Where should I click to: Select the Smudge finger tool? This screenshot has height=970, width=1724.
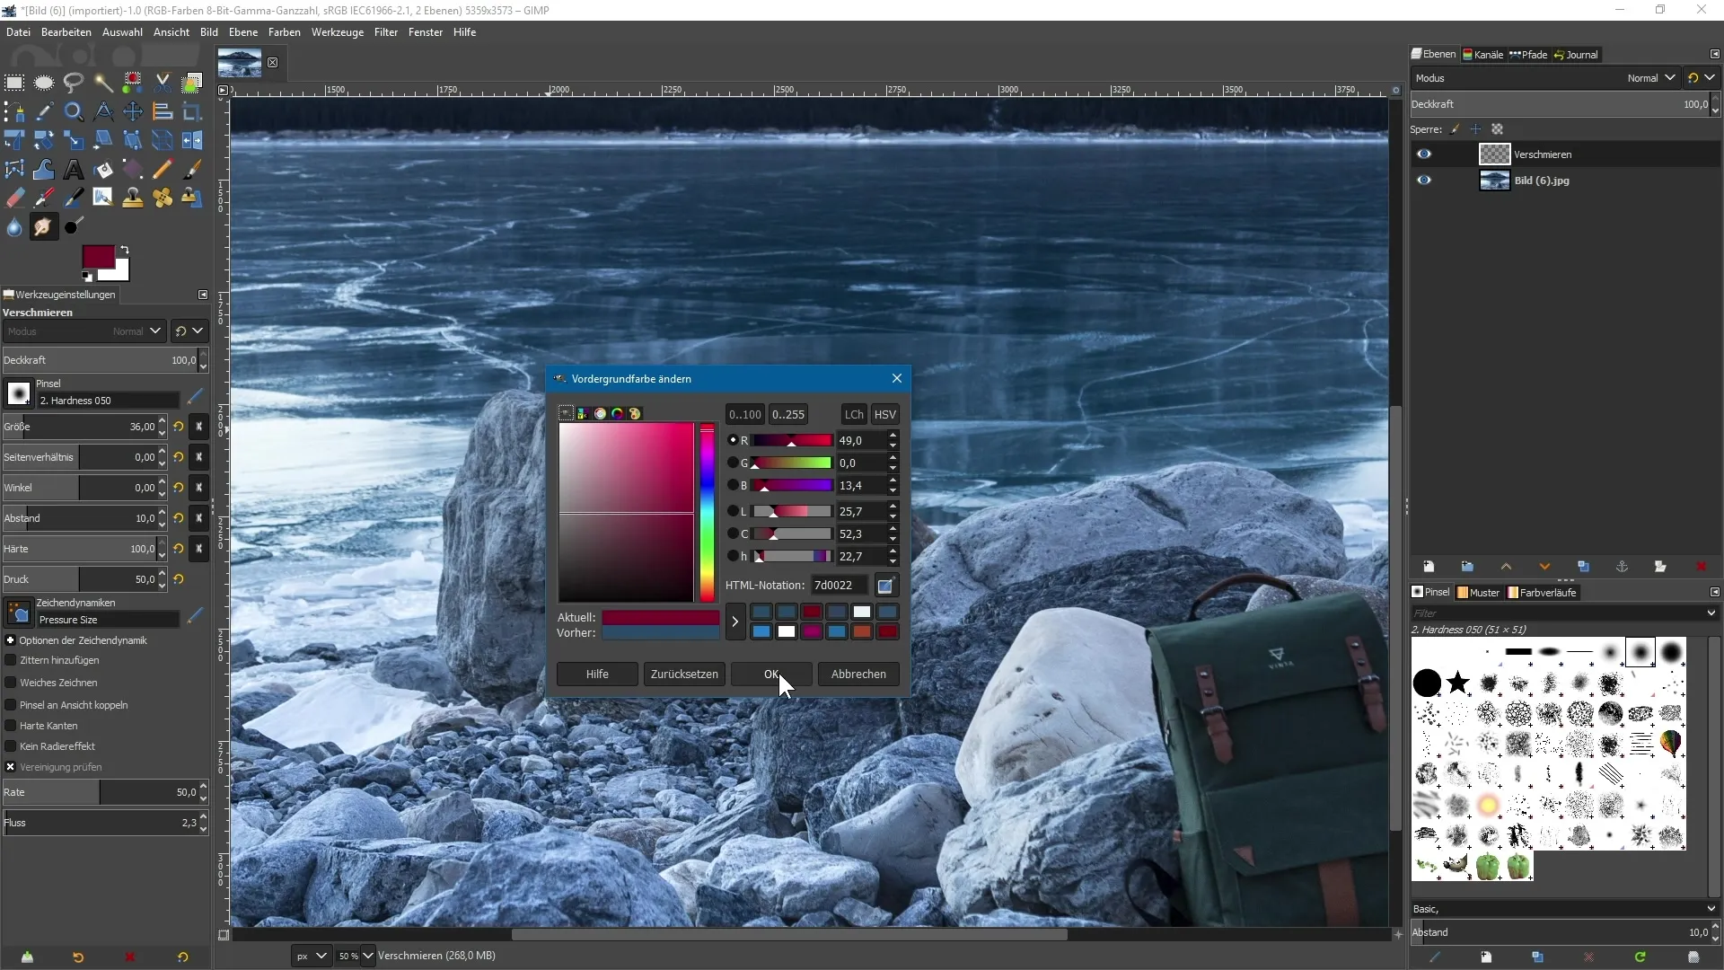[x=44, y=227]
